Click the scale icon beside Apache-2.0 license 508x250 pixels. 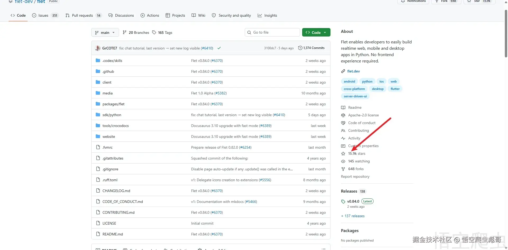tap(343, 115)
